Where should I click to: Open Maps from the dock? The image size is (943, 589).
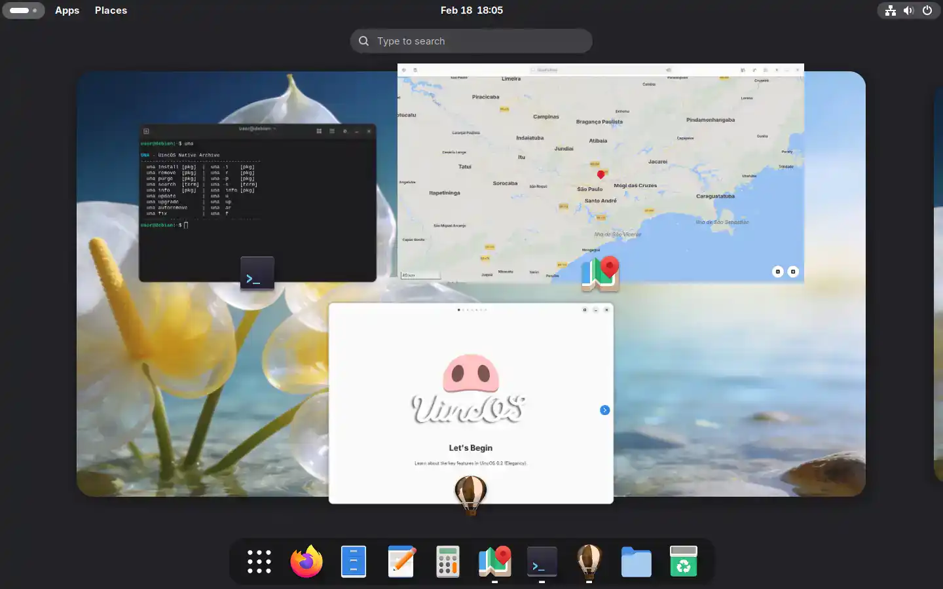(x=495, y=562)
